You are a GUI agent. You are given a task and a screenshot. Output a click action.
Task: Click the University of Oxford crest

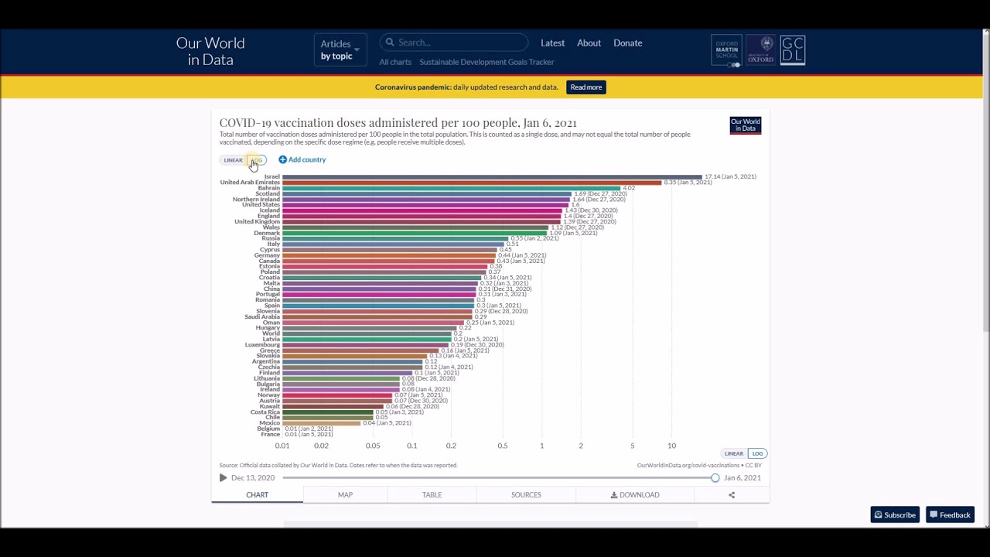(x=760, y=50)
